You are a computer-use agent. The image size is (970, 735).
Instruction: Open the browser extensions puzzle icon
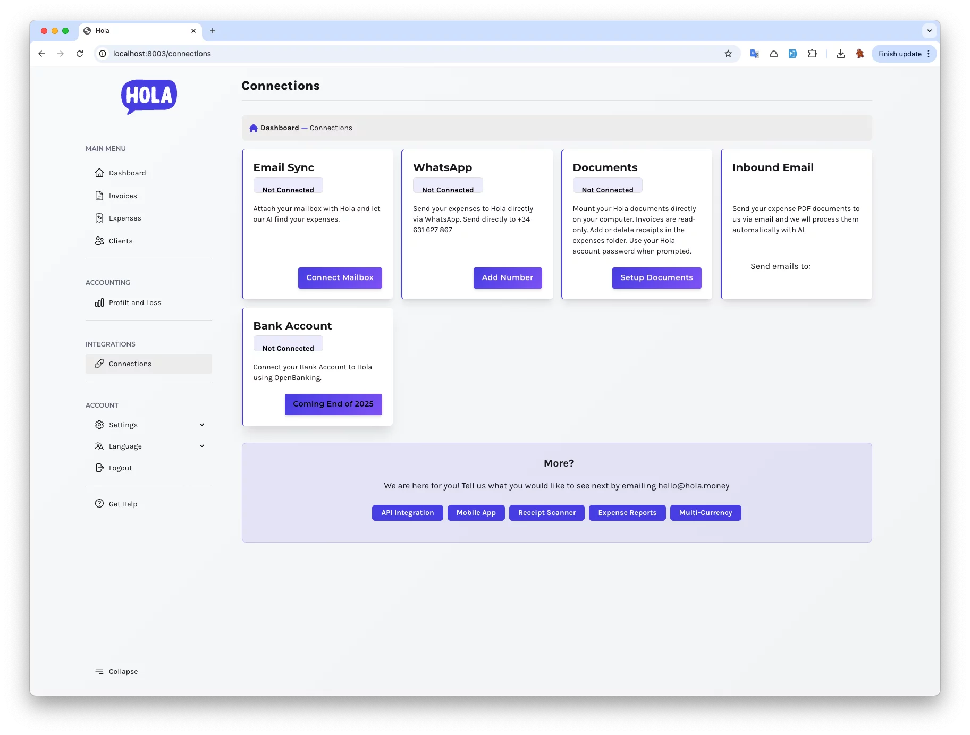click(x=812, y=54)
